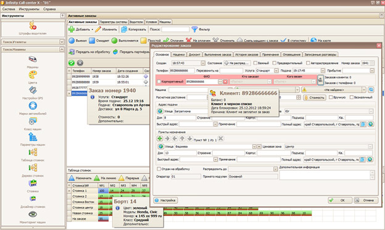Click the Состояние Не распред... button
Screen dimensions: 385x230
pyautogui.click(x=238, y=63)
